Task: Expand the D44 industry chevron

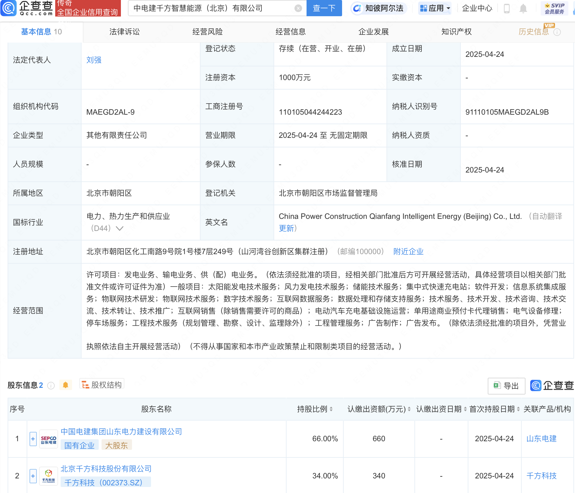Action: tap(120, 228)
